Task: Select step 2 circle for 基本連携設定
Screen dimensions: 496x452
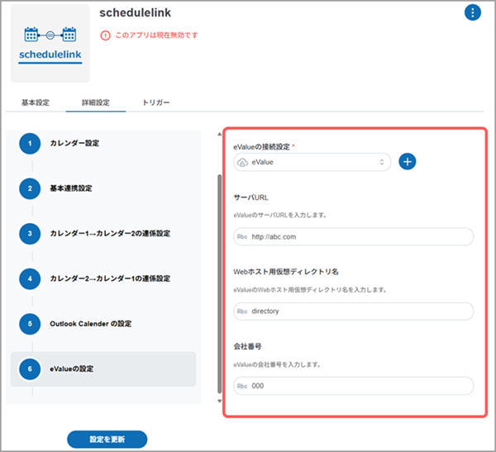Action: pyautogui.click(x=30, y=188)
